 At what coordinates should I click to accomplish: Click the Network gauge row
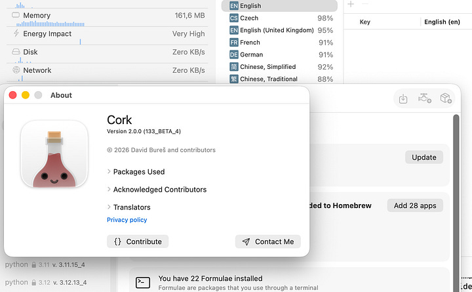pos(108,72)
